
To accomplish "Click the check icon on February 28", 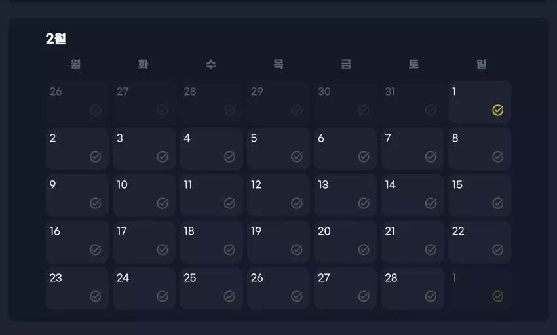I will click(x=431, y=296).
